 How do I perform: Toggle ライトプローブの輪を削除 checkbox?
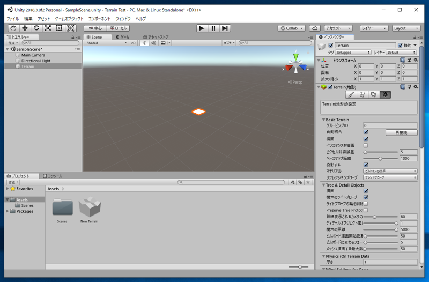pos(366,204)
